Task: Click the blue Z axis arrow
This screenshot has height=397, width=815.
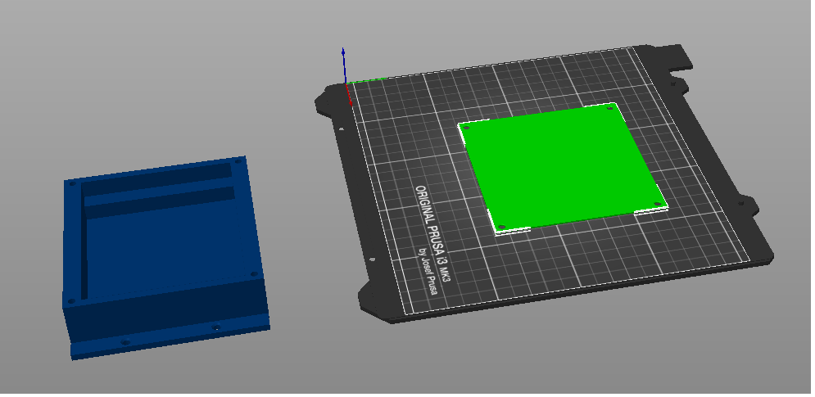Action: (x=343, y=65)
